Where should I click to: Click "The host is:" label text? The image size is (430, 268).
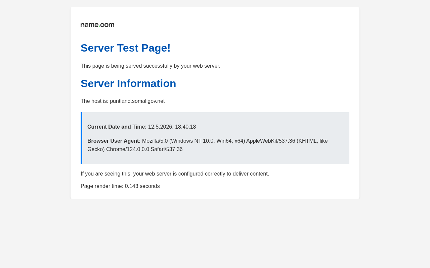click(x=94, y=101)
